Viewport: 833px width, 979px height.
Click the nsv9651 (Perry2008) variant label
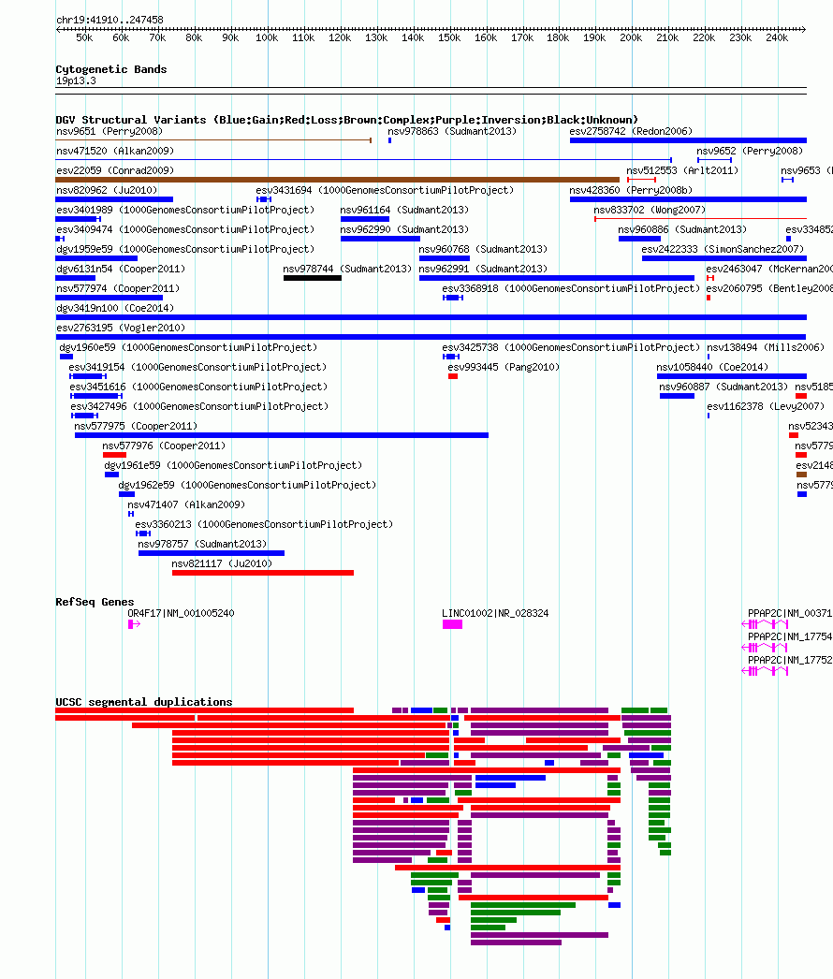coord(110,131)
